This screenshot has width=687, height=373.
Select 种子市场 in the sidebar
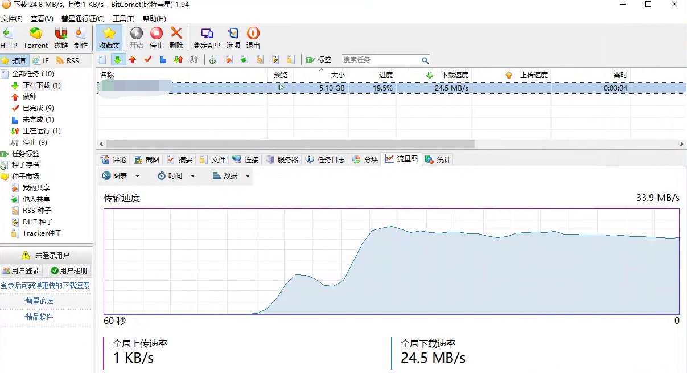pyautogui.click(x=26, y=177)
